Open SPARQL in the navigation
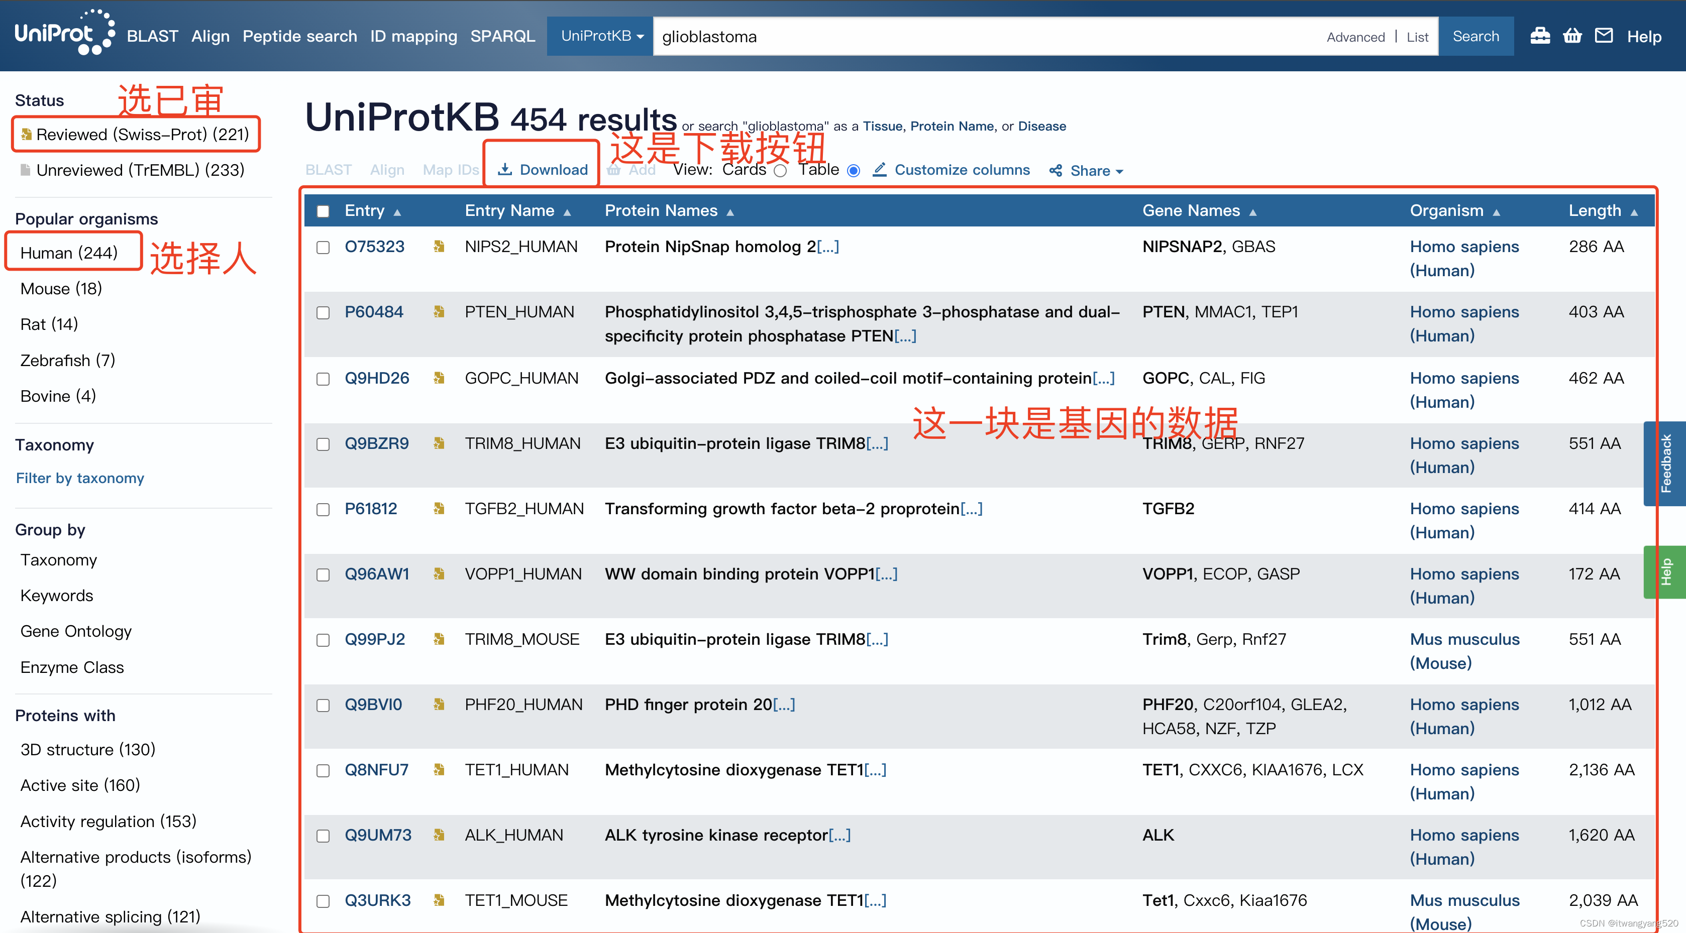1686x933 pixels. click(x=503, y=36)
